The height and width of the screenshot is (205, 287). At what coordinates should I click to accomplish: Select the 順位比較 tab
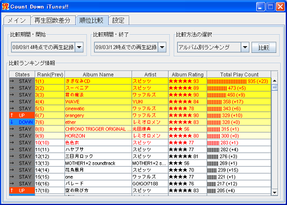pos(92,20)
